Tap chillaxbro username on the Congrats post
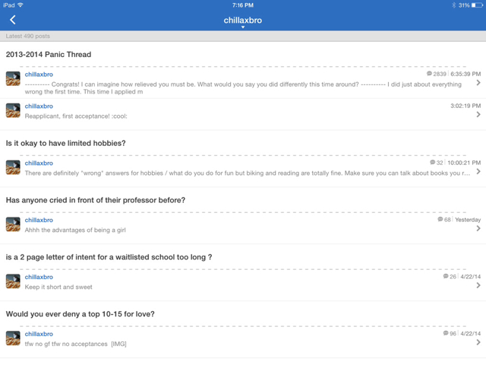 pyautogui.click(x=39, y=75)
